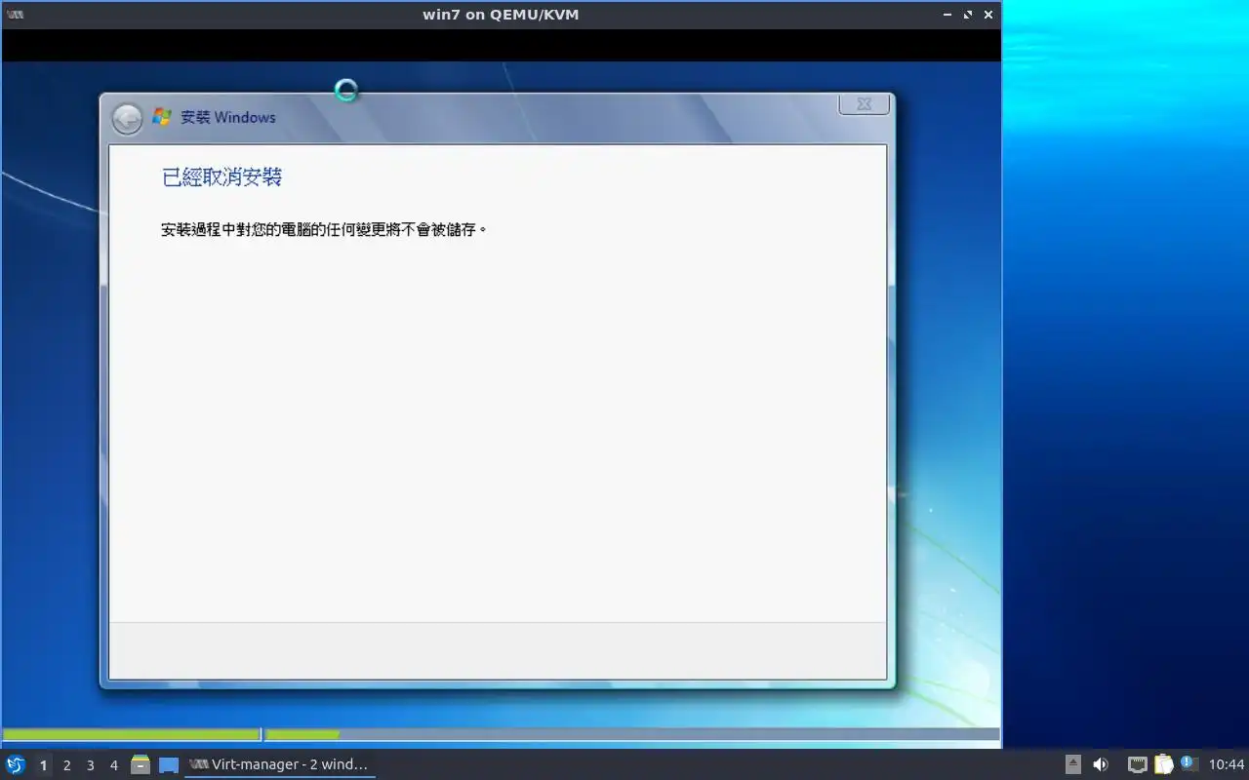Click the second installer progress bar segment
Viewport: 1249px width, 780px height.
click(632, 734)
